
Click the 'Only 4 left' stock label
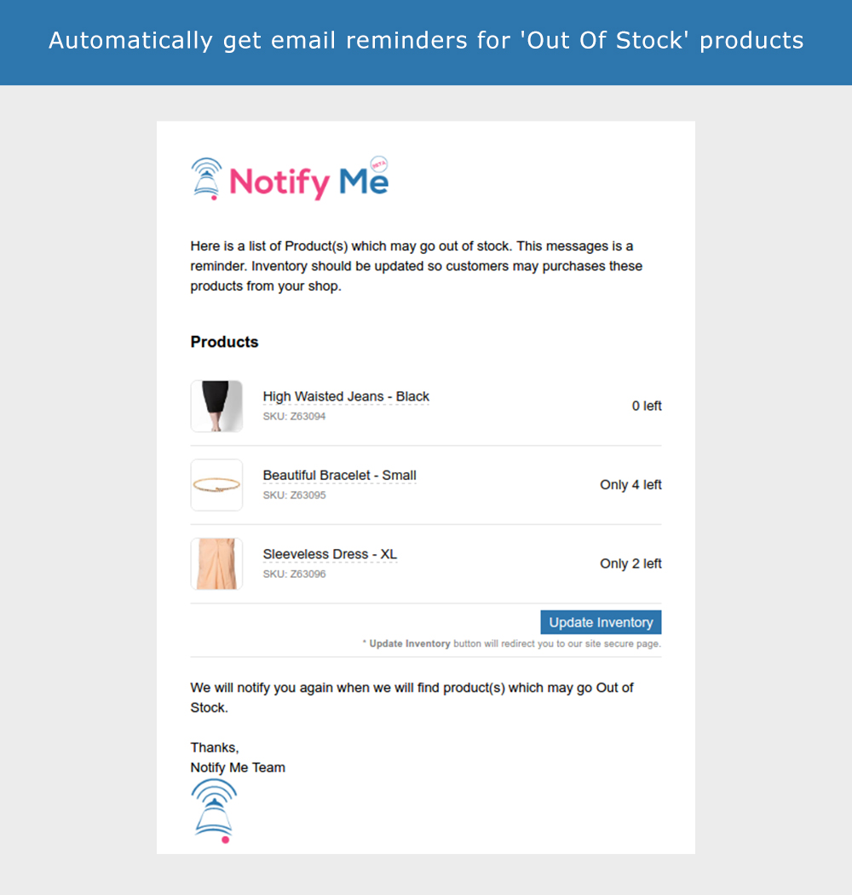tap(630, 485)
